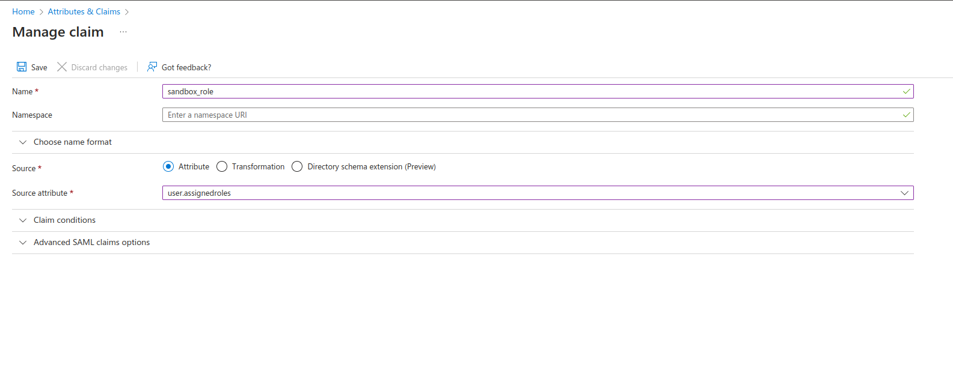
Task: Expand Advanced SAML claims options section
Action: pos(91,243)
